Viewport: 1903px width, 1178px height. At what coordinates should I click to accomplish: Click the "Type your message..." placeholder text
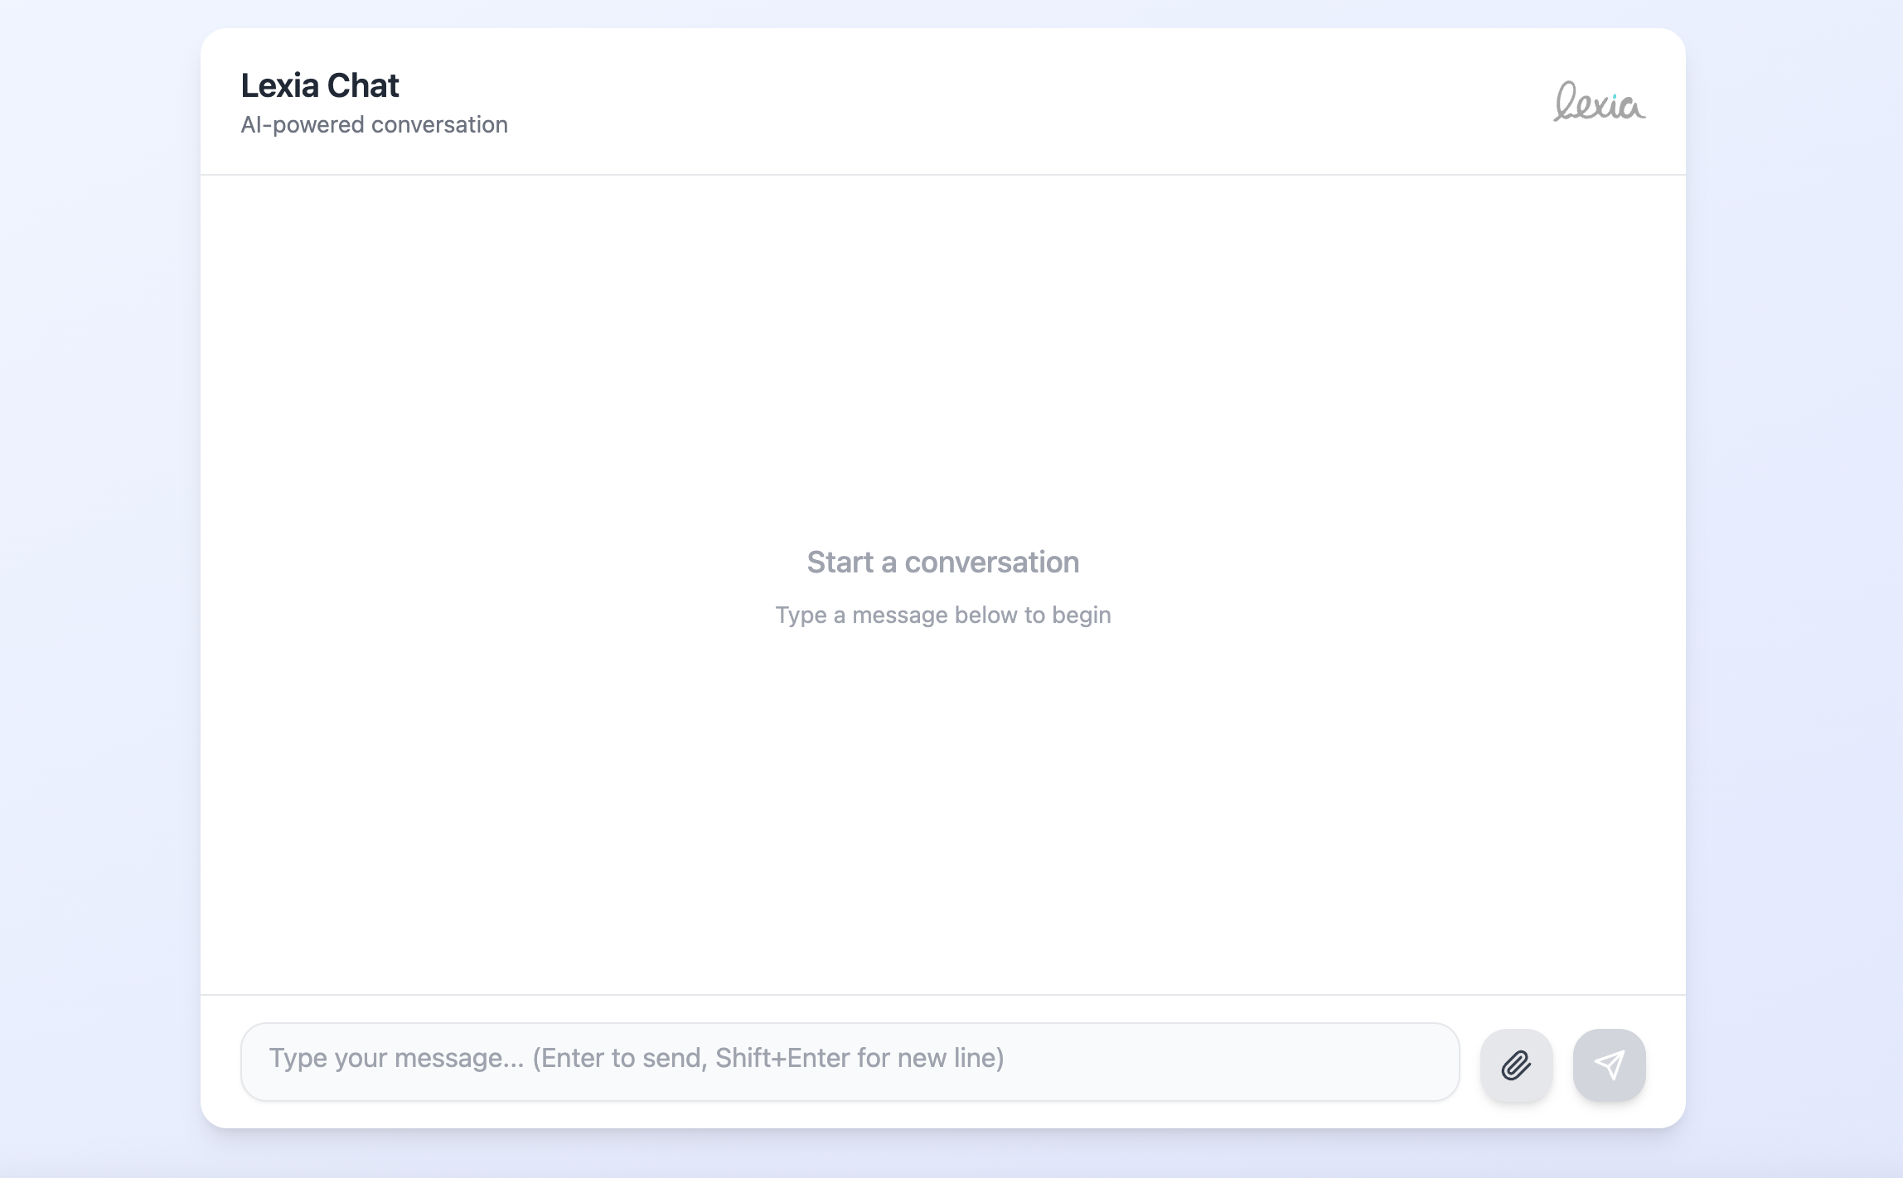tap(636, 1058)
